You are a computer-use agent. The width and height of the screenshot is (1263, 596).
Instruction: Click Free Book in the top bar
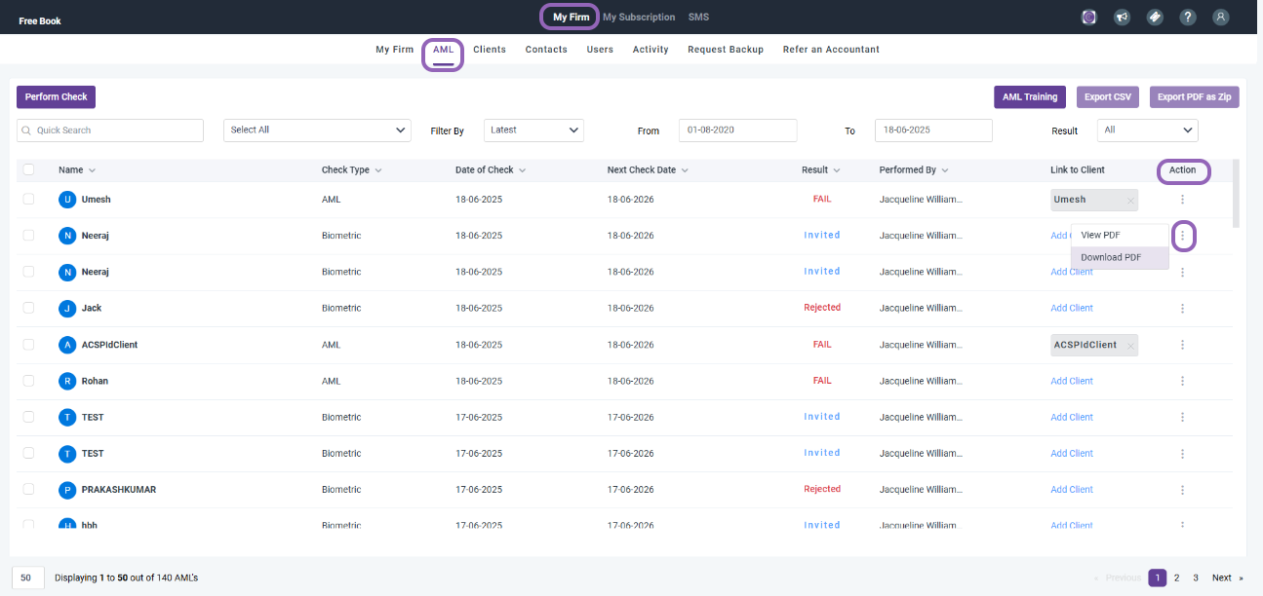40,20
